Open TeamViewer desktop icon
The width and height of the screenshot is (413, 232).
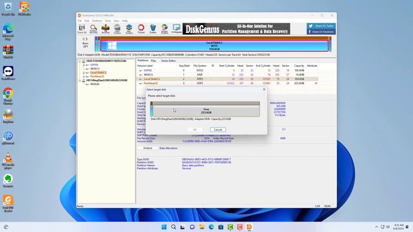pos(8,73)
